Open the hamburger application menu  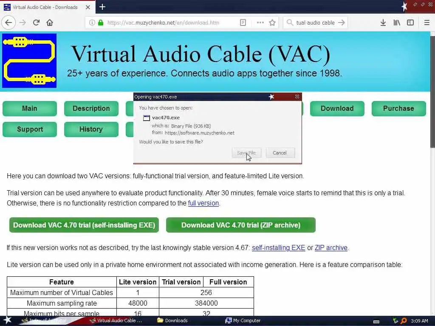pos(427,23)
